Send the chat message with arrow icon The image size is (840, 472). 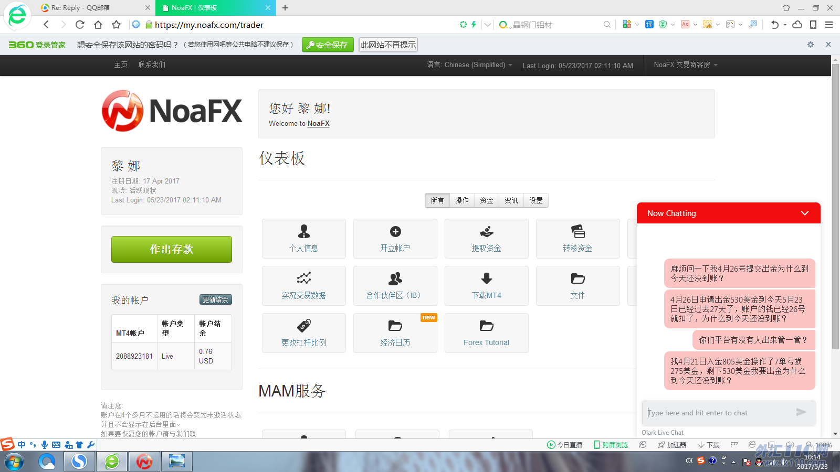point(801,412)
